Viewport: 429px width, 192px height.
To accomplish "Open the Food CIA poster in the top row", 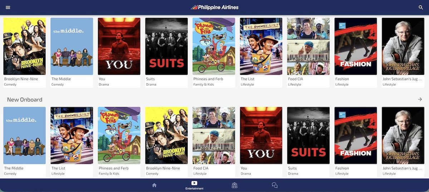I will [309, 46].
